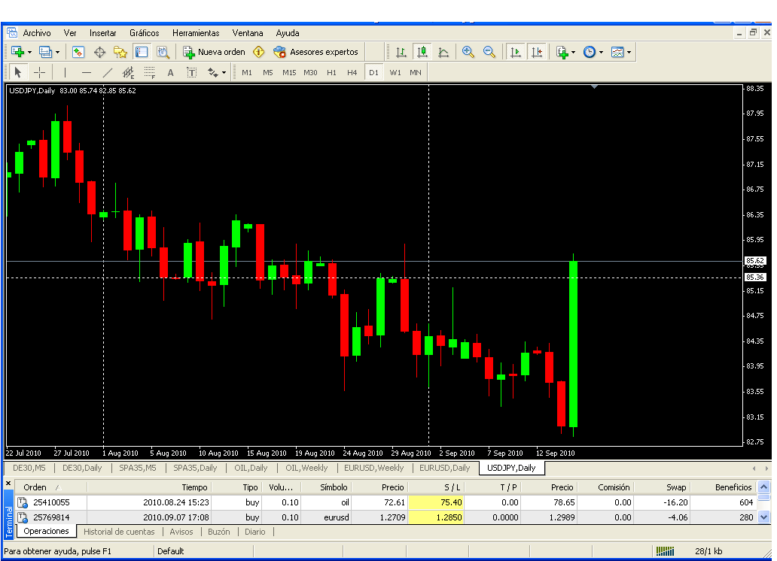The image size is (777, 561).
Task: Toggle Auto Scroll on the chart
Action: point(515,52)
